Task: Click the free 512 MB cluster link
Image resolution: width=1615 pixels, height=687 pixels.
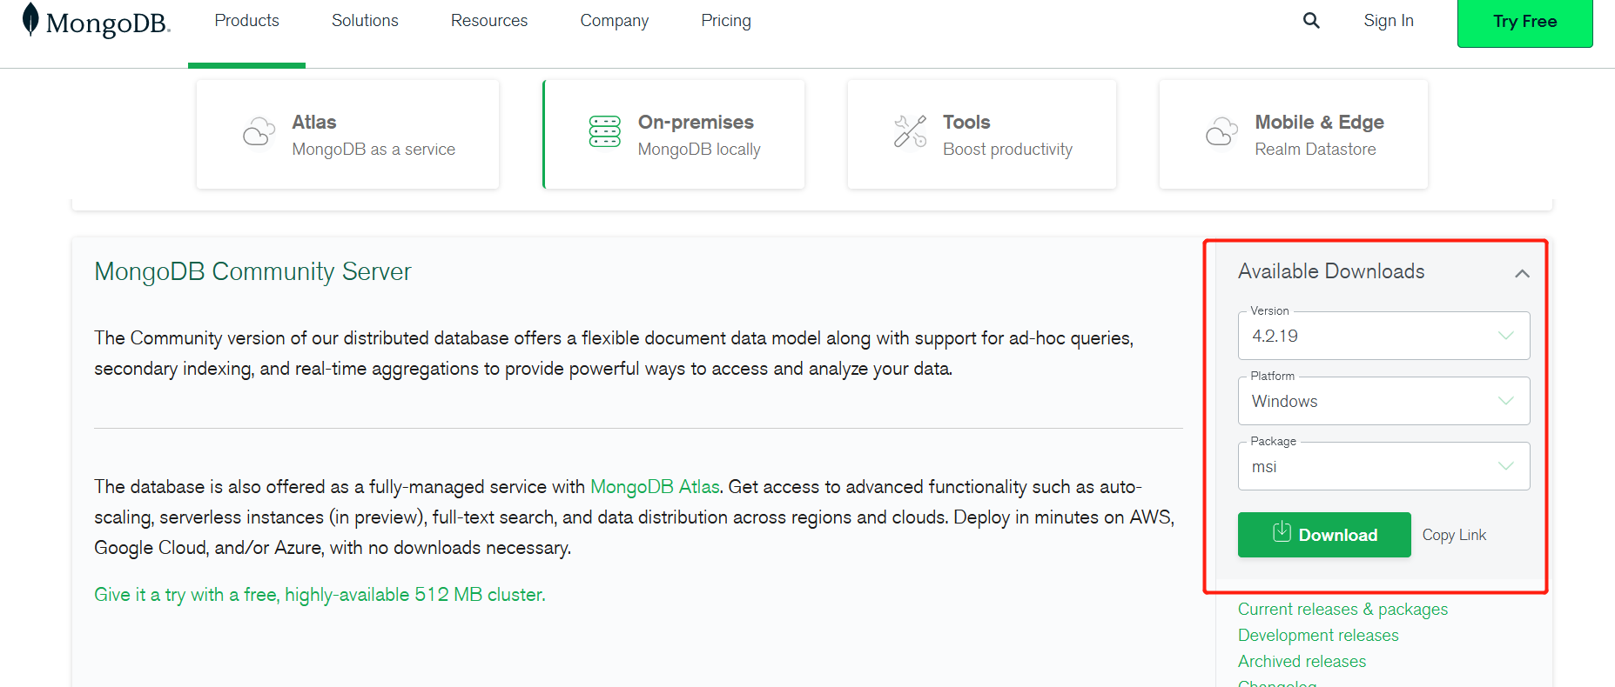Action: tap(320, 595)
